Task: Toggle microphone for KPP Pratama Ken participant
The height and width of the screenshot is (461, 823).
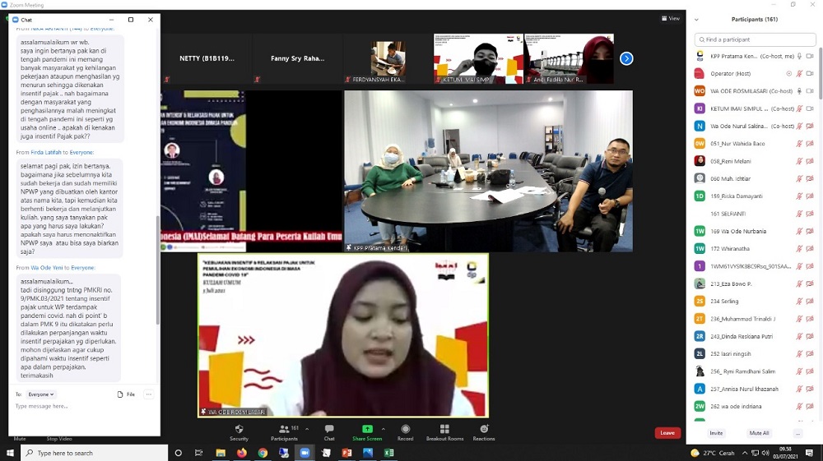Action: click(x=799, y=56)
